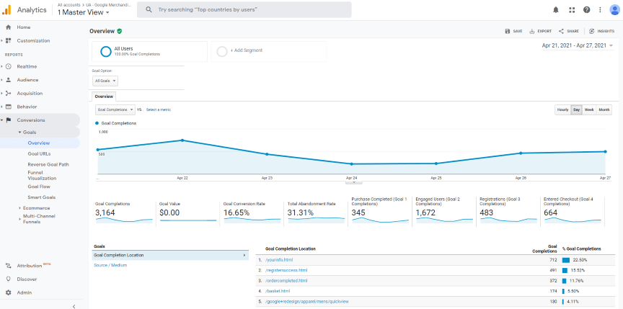Open the Goal Completions metric dropdown
623x309 pixels.
coord(115,109)
